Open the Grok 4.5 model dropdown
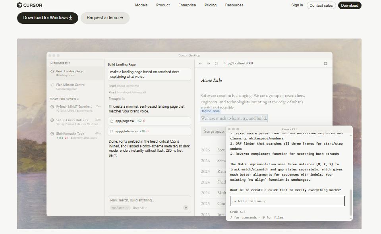This screenshot has width=381, height=234. pos(140,208)
